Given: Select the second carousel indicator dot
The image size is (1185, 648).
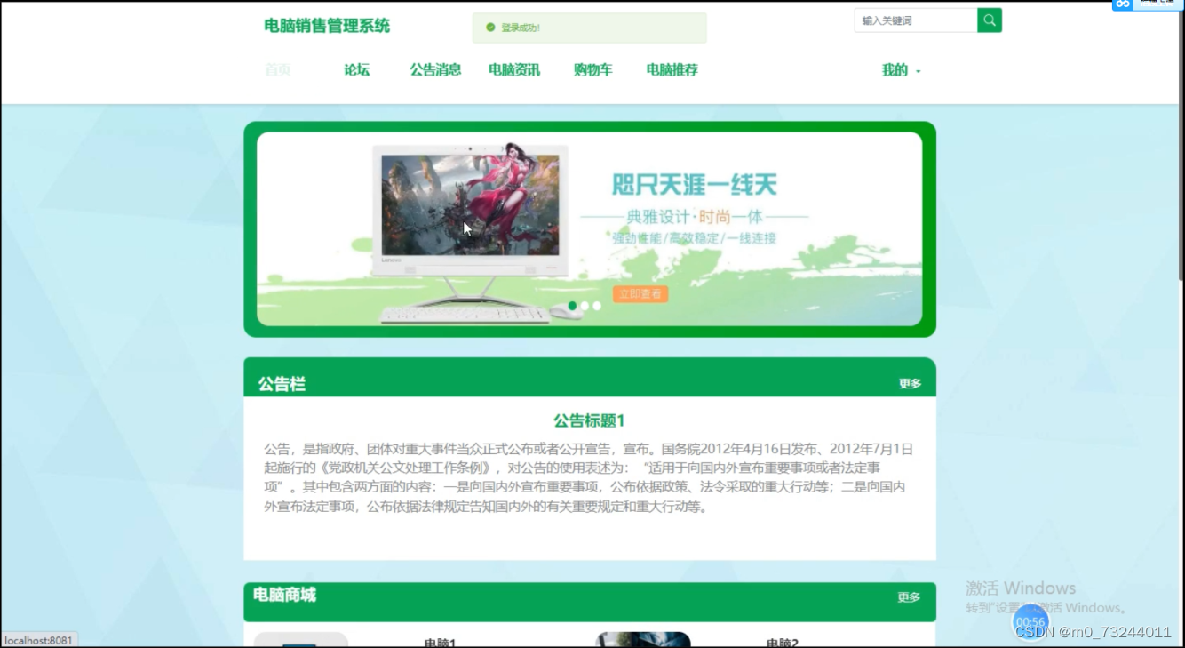Looking at the screenshot, I should click(584, 305).
